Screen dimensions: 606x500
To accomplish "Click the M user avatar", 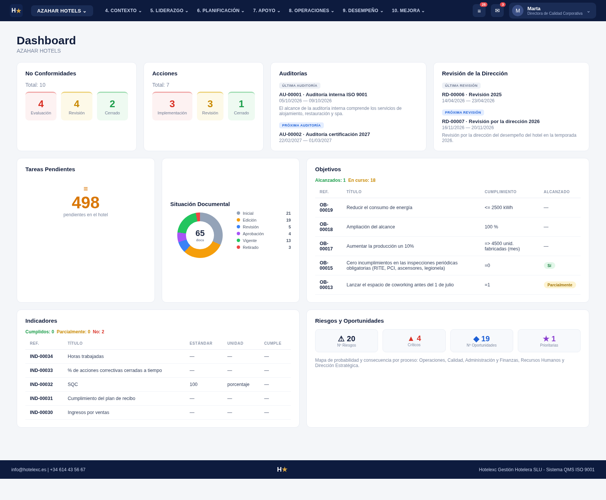I will click(518, 11).
